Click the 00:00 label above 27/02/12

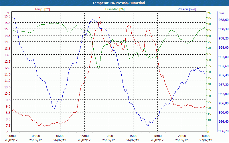tap(206, 136)
